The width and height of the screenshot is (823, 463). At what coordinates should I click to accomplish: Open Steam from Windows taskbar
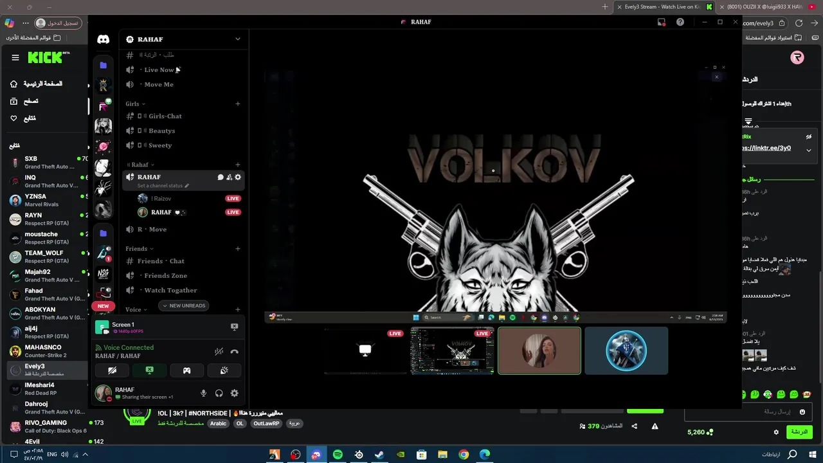(x=379, y=455)
